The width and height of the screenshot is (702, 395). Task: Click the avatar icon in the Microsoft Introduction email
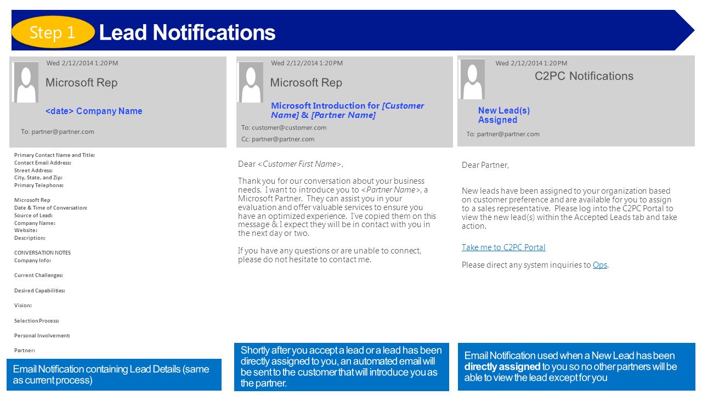click(250, 82)
